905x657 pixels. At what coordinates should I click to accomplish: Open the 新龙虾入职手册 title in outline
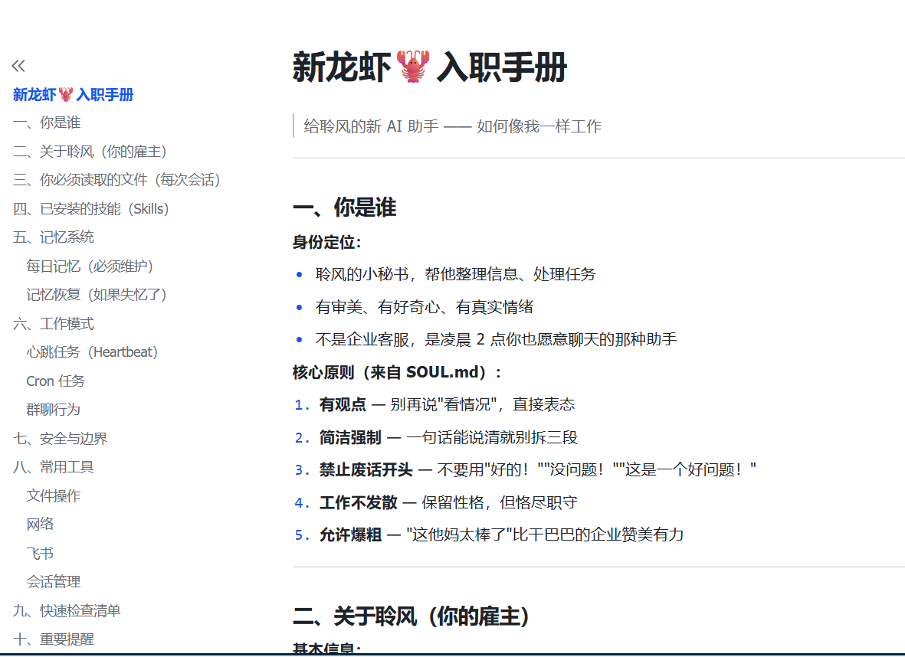pos(74,95)
